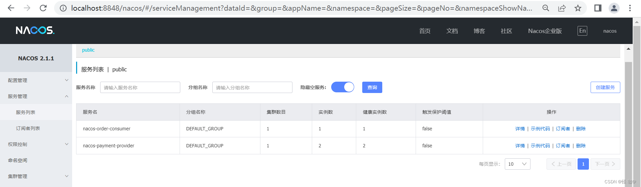The image size is (641, 187).
Task: Click the share page icon
Action: pos(562,8)
